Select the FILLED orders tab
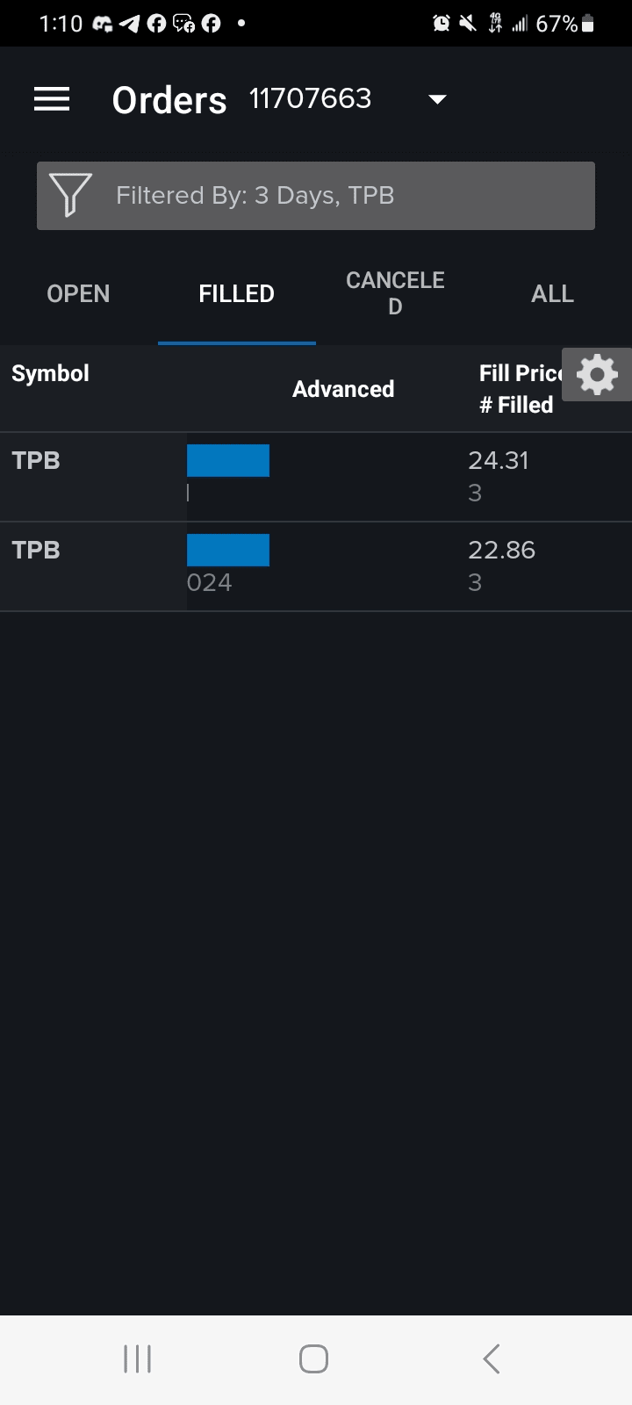Viewport: 632px width, 1405px height. (236, 294)
